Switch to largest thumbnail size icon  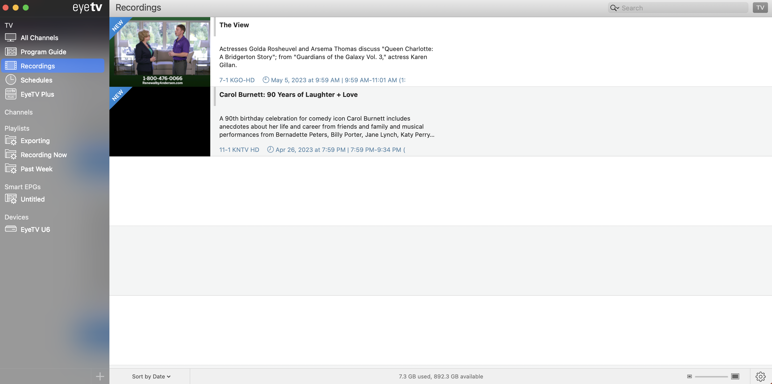(735, 376)
